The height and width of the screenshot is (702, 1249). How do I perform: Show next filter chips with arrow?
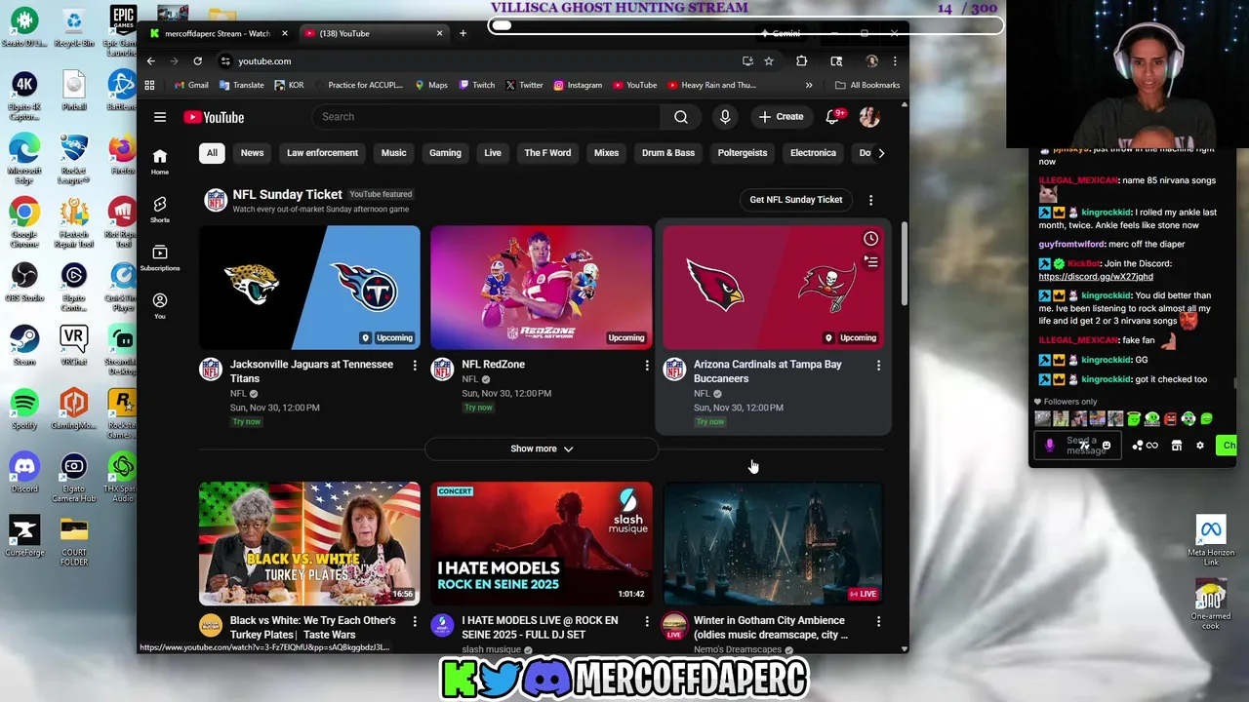(x=881, y=153)
